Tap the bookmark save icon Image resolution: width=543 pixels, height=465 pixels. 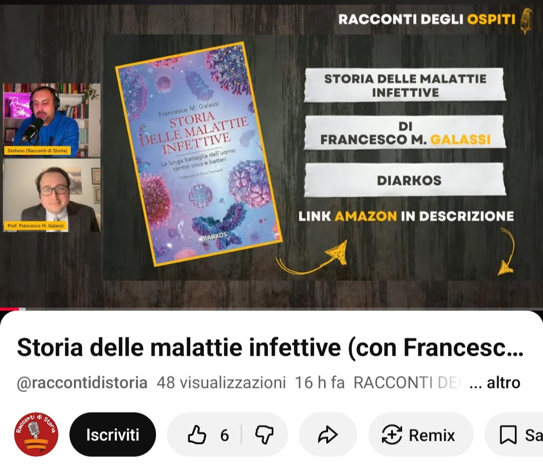tap(508, 435)
